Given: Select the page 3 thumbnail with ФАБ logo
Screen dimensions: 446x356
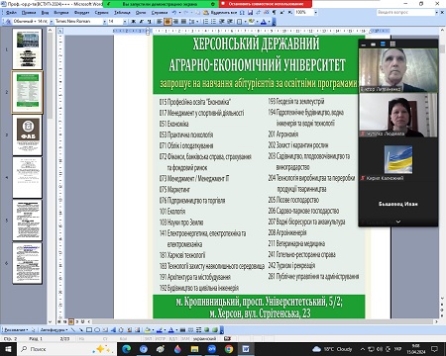Looking at the screenshot, I should pyautogui.click(x=28, y=134).
